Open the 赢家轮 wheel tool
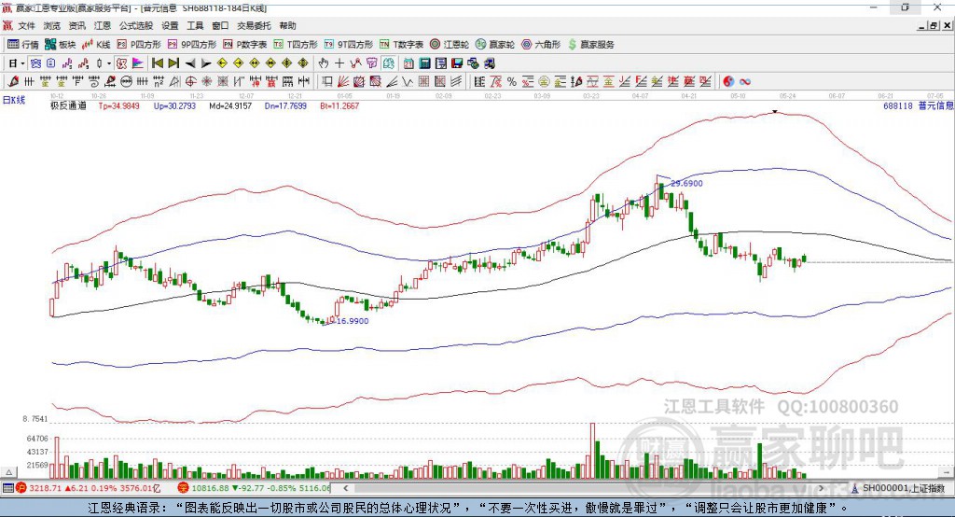The height and width of the screenshot is (517, 955). (x=495, y=45)
